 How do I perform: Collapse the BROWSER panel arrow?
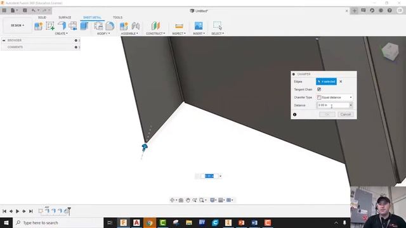coord(4,41)
